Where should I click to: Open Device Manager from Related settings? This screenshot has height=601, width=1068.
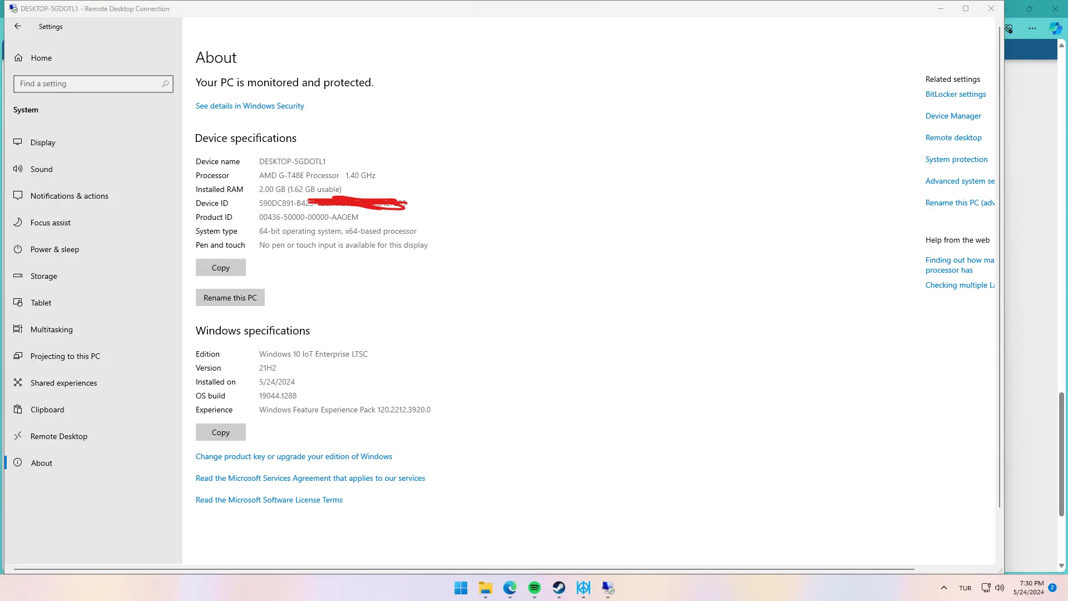pyautogui.click(x=953, y=116)
